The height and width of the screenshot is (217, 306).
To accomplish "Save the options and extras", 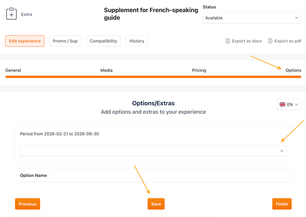I will [x=156, y=204].
